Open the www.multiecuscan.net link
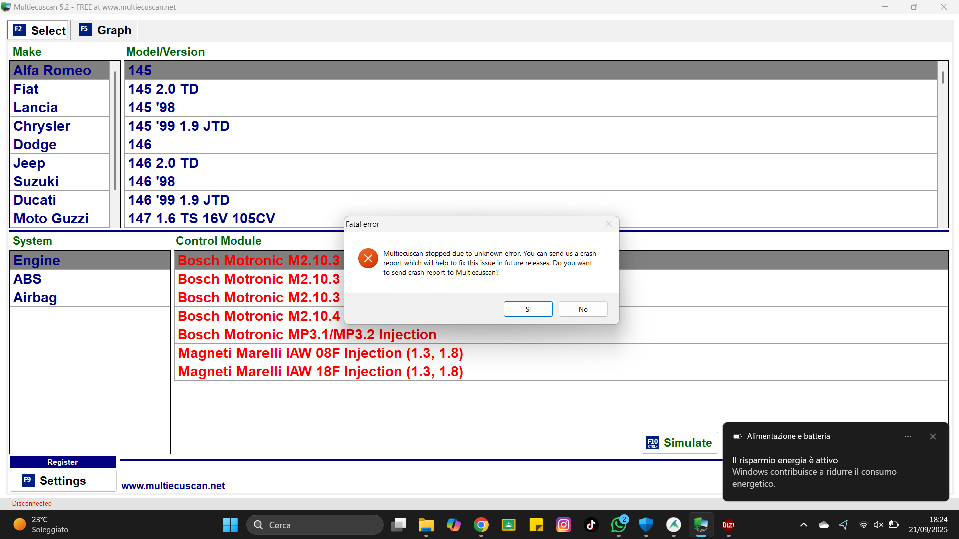This screenshot has height=539, width=959. [173, 486]
